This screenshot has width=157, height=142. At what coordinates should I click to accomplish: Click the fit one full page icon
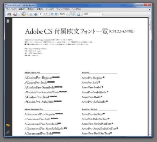[78, 14]
